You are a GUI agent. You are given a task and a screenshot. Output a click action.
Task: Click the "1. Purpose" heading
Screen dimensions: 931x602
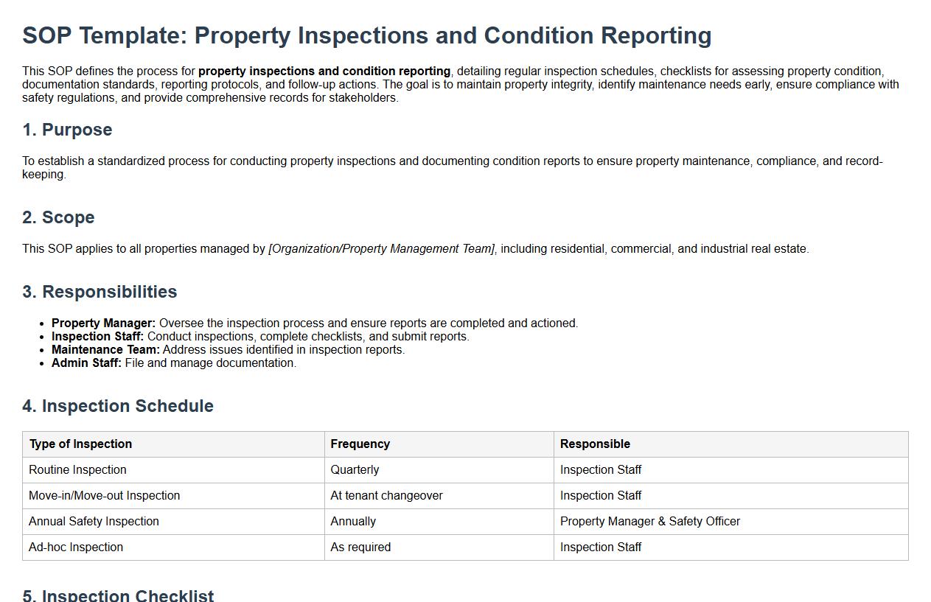click(67, 130)
